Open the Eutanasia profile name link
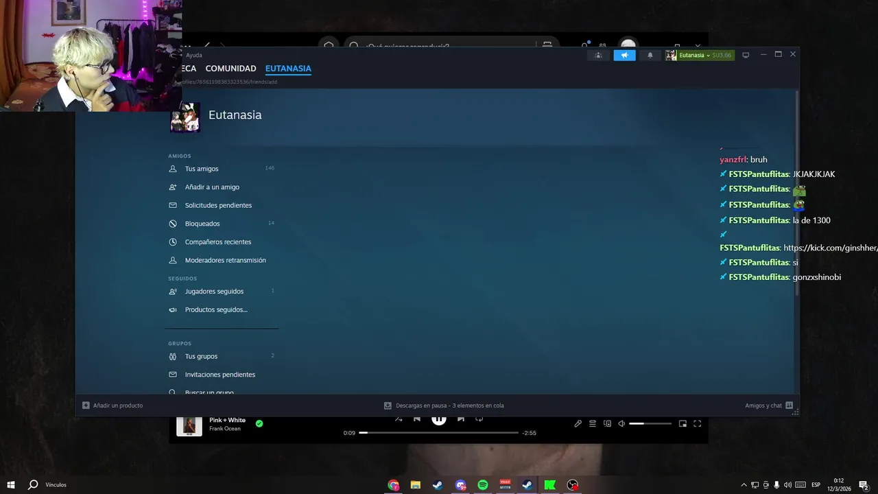Viewport: 878px width, 494px height. [x=235, y=115]
